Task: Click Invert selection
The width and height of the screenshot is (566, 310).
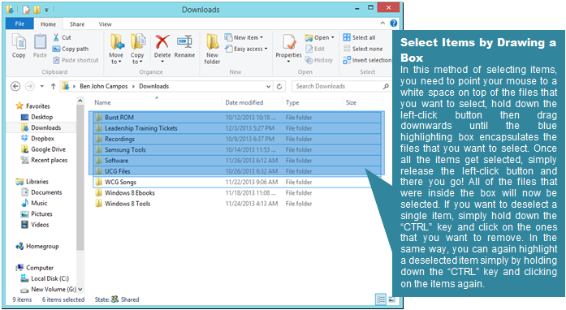Action: point(368,60)
